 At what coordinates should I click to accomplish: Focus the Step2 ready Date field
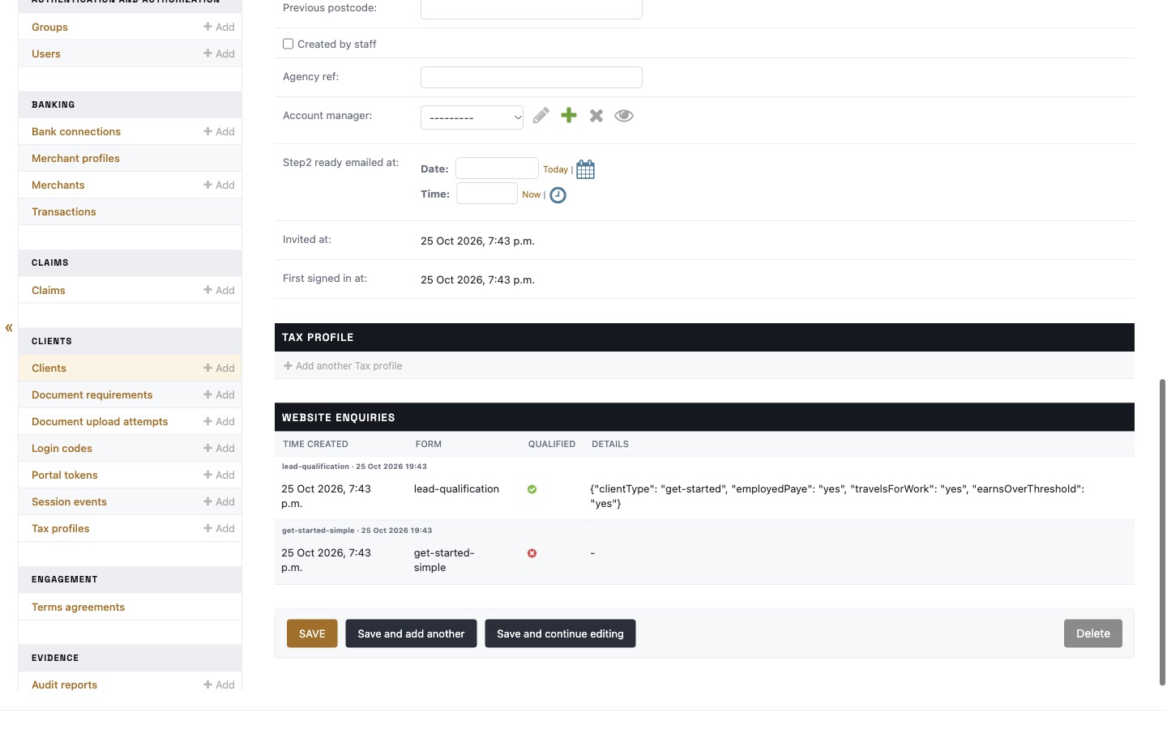click(x=497, y=168)
